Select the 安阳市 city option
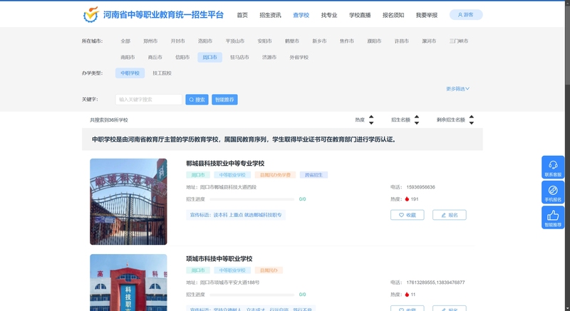 (x=264, y=41)
